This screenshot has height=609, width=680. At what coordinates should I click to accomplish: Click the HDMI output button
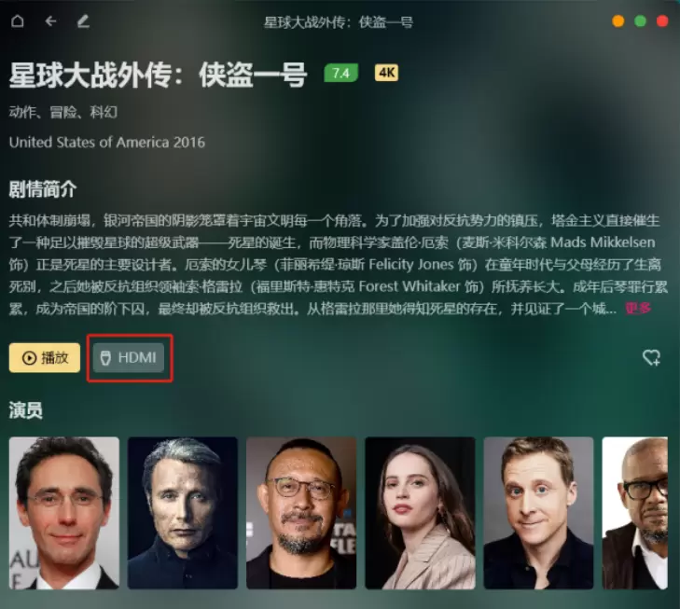(129, 357)
